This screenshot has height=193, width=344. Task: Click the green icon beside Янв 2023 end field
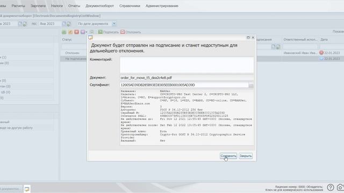69,24
